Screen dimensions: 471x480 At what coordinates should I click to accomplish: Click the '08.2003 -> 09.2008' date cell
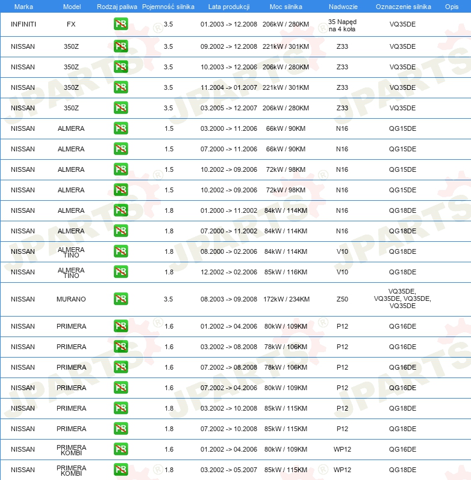[229, 299]
